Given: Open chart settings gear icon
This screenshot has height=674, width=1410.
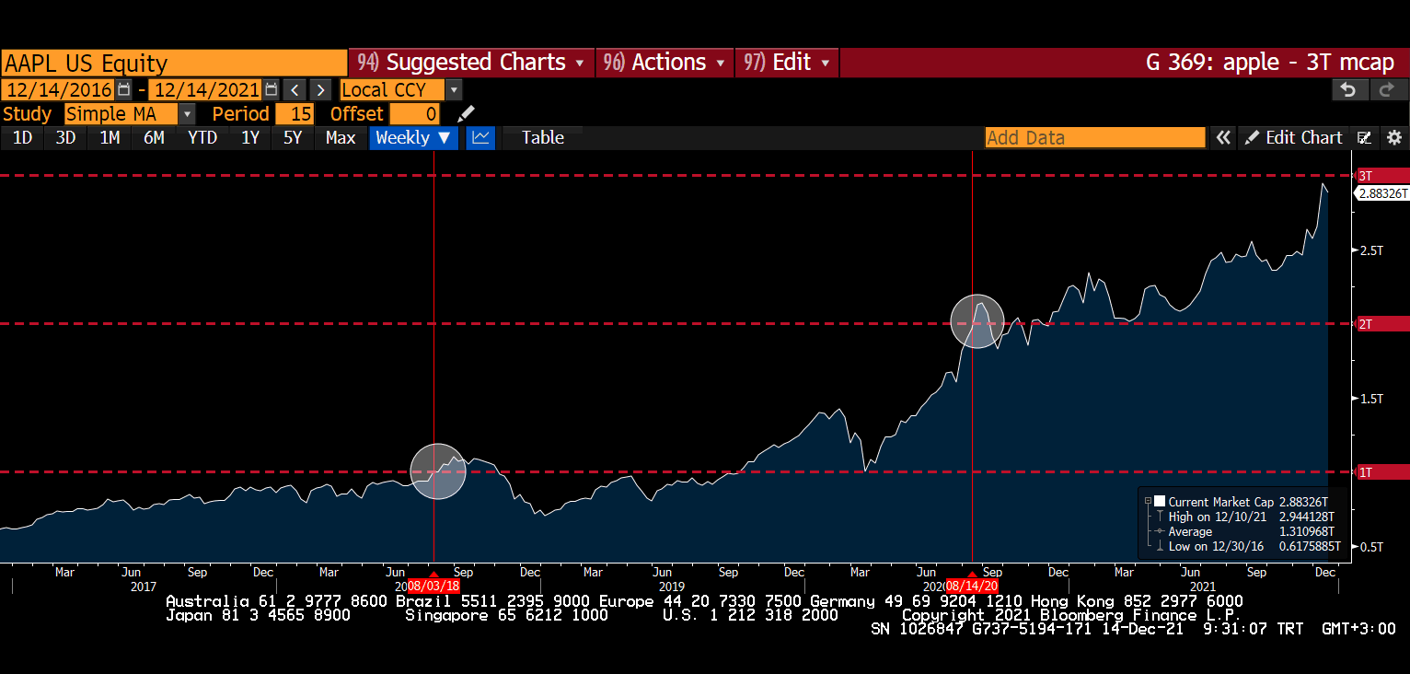Looking at the screenshot, I should click(1394, 137).
